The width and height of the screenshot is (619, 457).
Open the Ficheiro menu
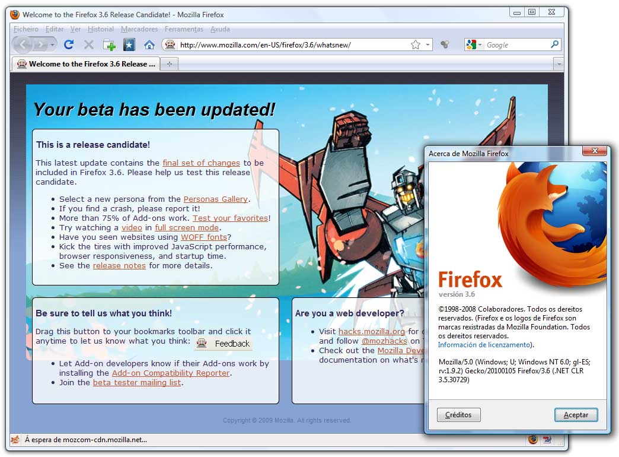coord(26,29)
